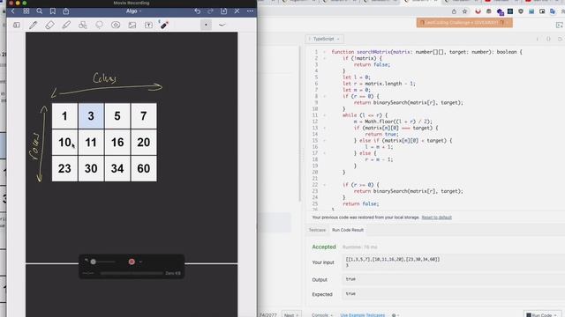Collapse the while loop fold on line 11

coord(324,115)
